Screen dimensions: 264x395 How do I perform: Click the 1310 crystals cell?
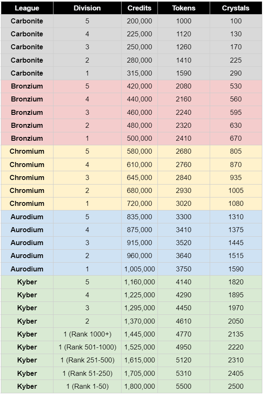coord(236,217)
